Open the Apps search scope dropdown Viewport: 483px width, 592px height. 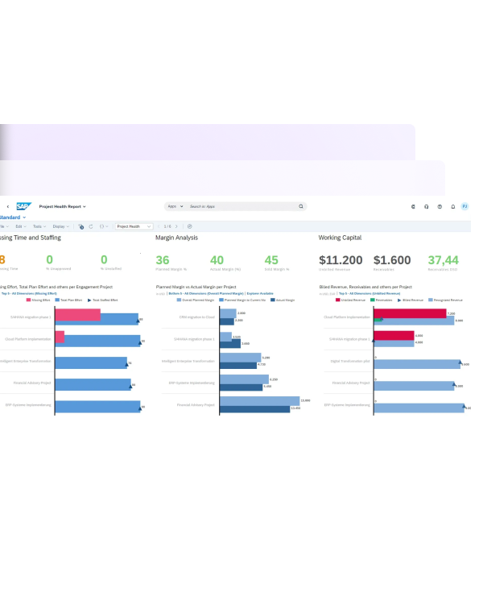point(175,206)
